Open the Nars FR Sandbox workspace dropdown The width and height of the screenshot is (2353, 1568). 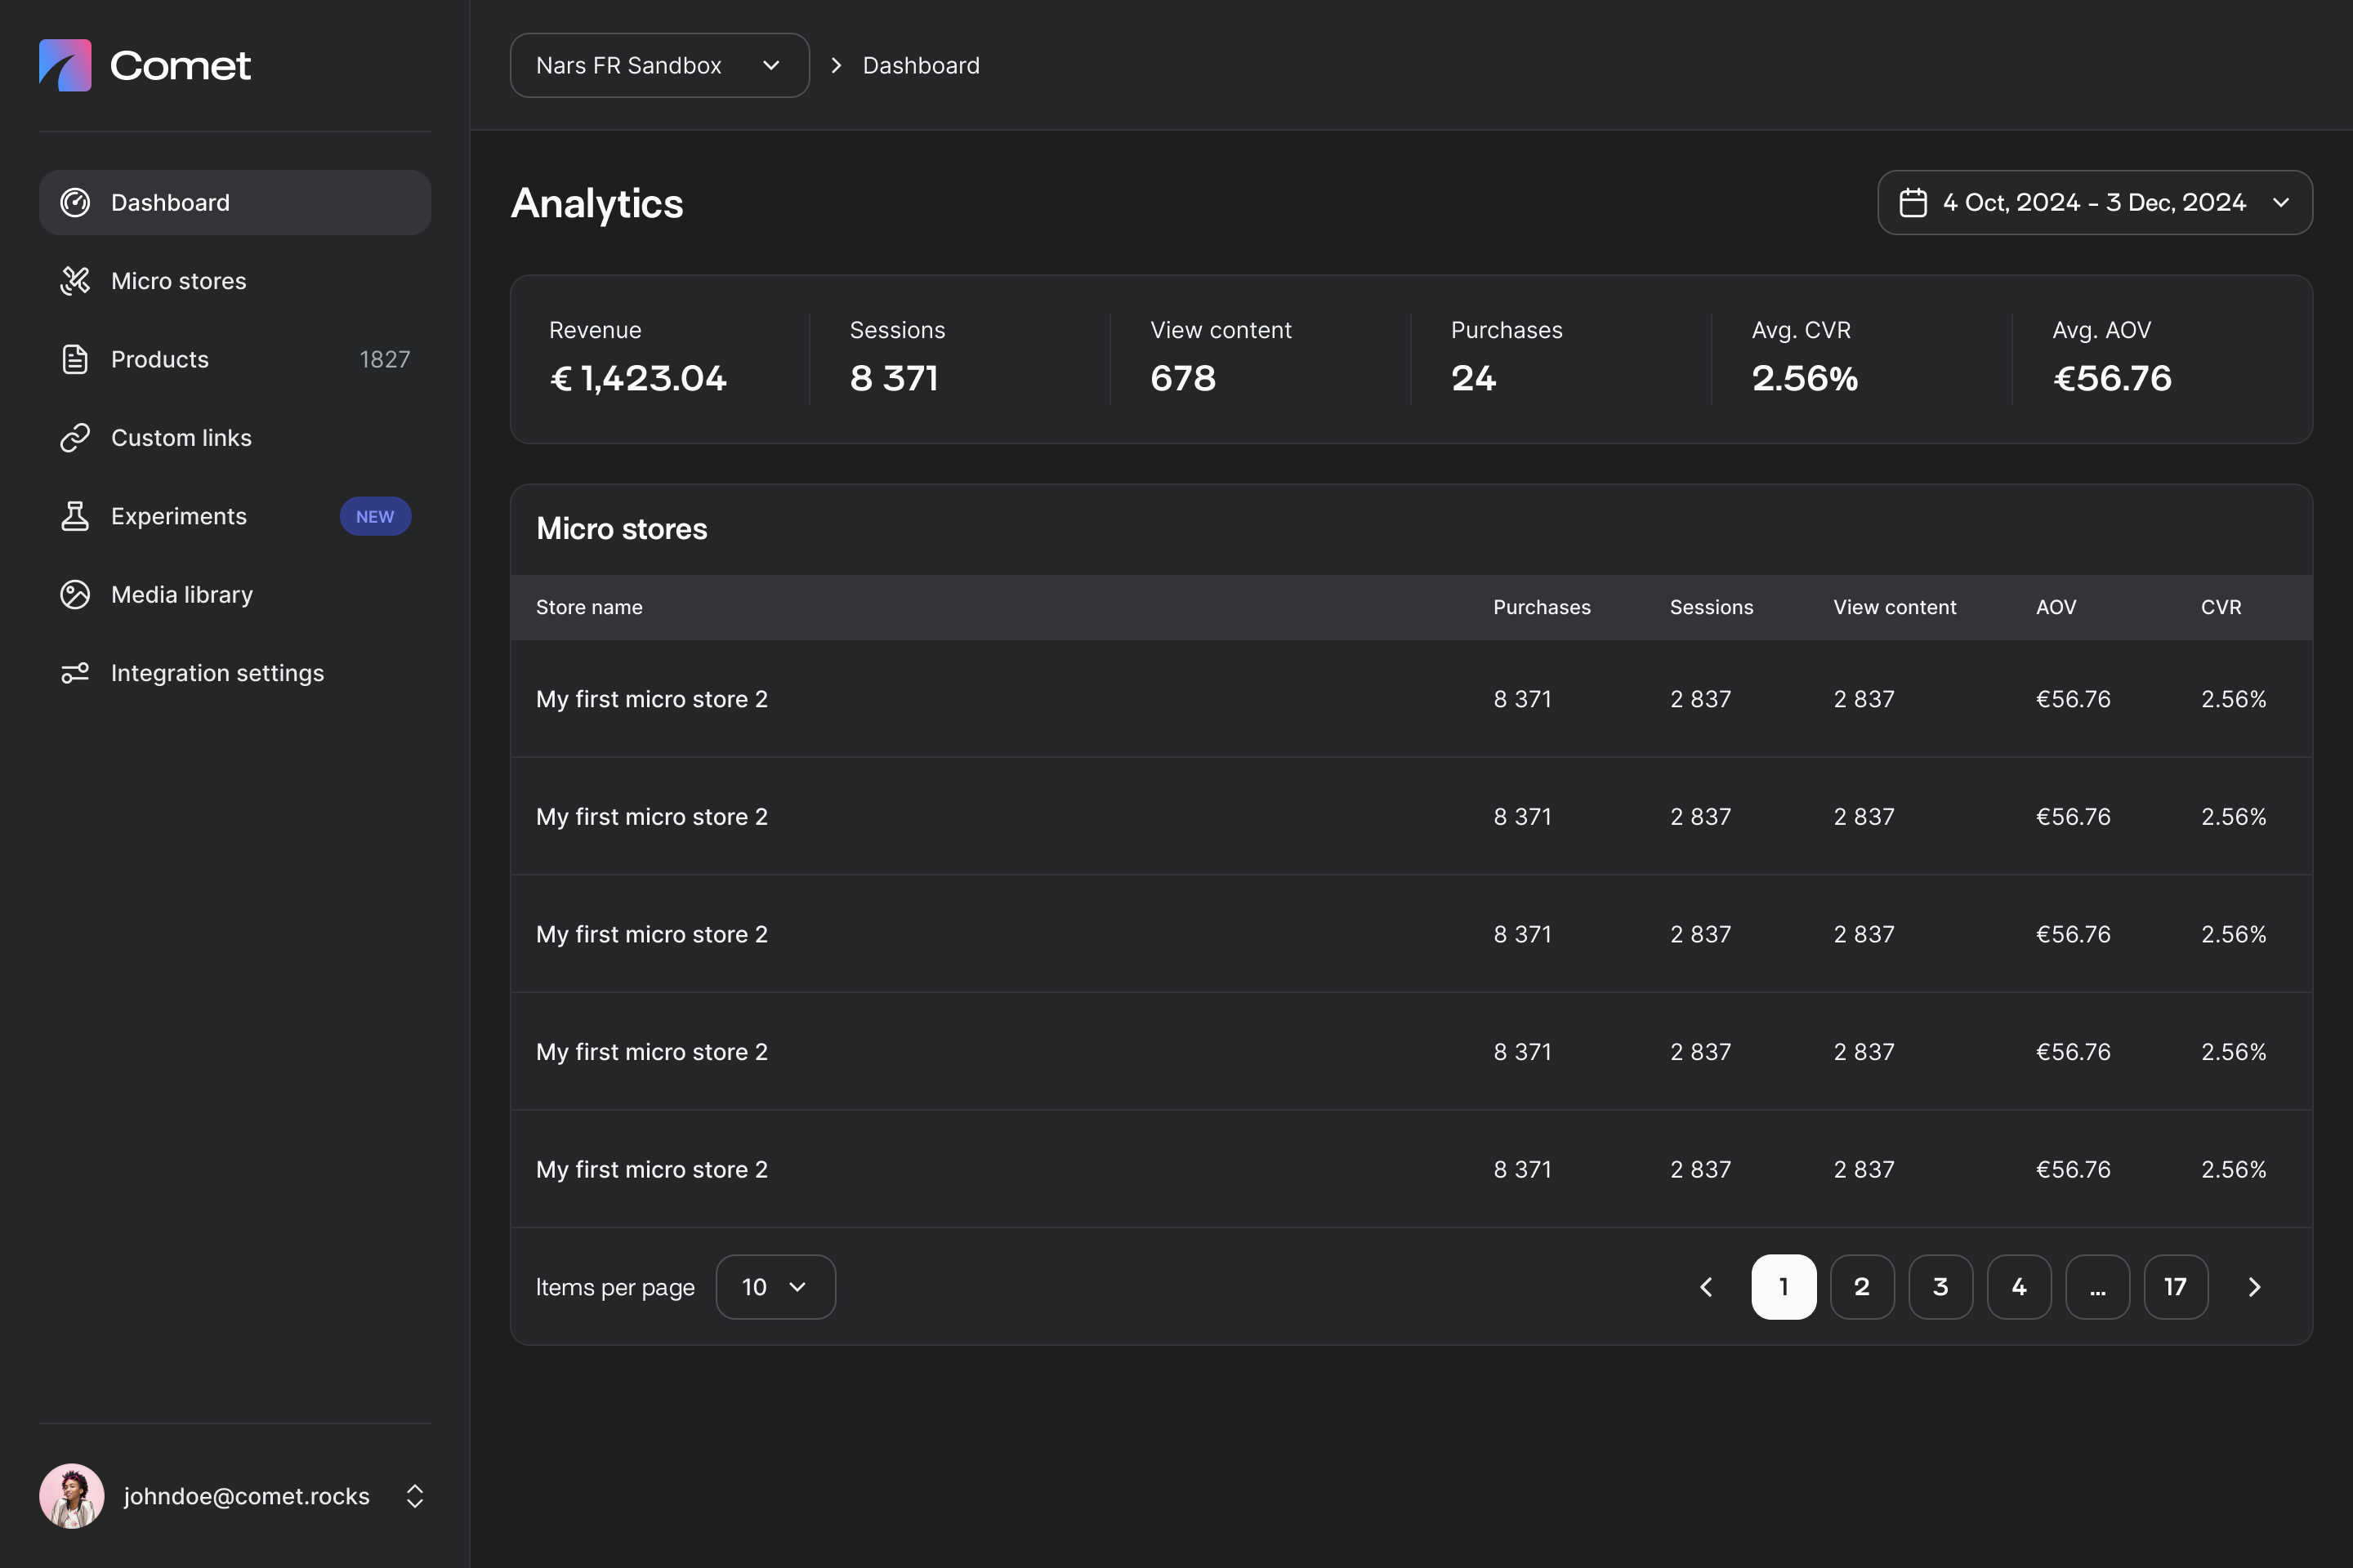pyautogui.click(x=659, y=65)
